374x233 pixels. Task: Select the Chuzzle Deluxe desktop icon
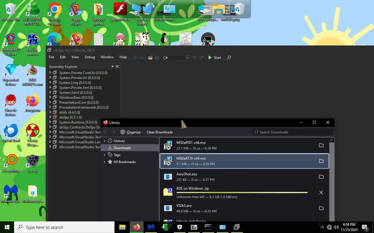click(x=11, y=105)
